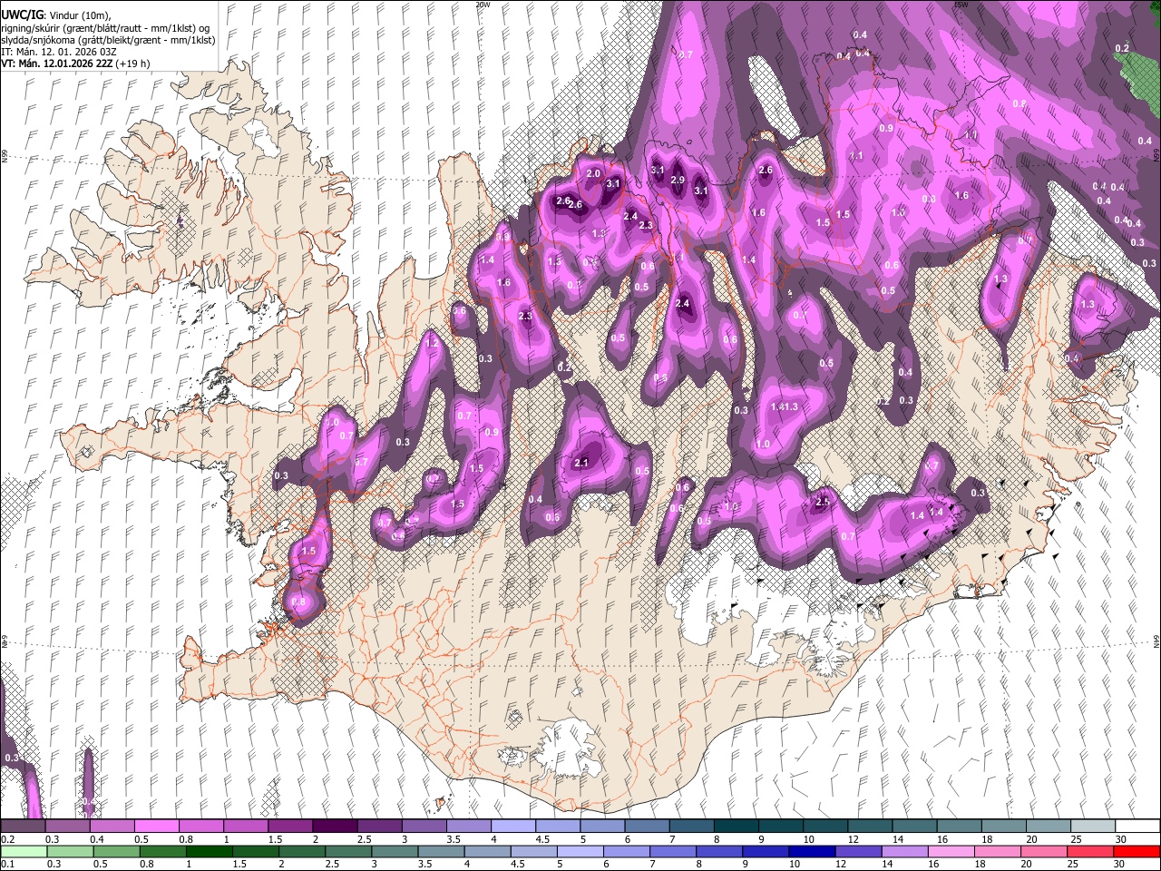Select bright red lower swatch after 30

(1137, 851)
